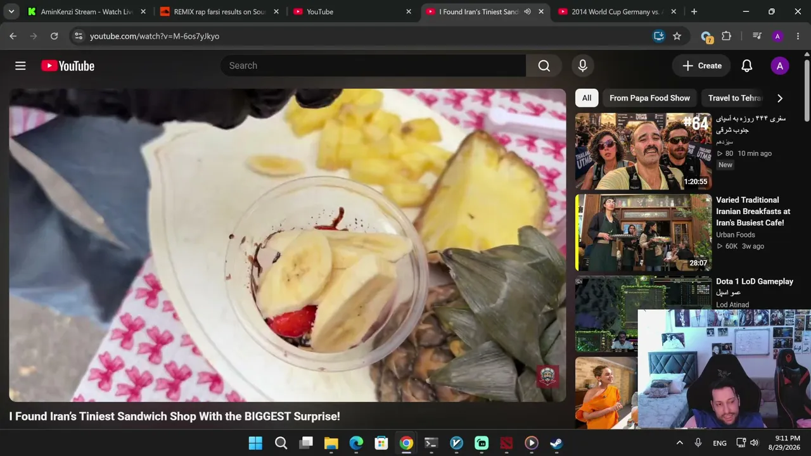The height and width of the screenshot is (456, 811).
Task: Close the 2014 World Cup tab
Action: [673, 11]
